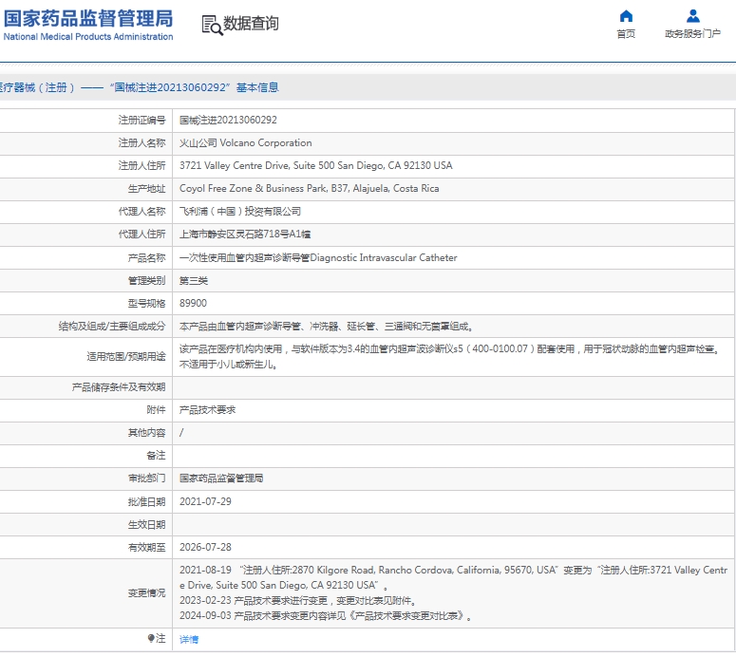Click expiry date 2026-07-28
The image size is (736, 657).
(205, 547)
